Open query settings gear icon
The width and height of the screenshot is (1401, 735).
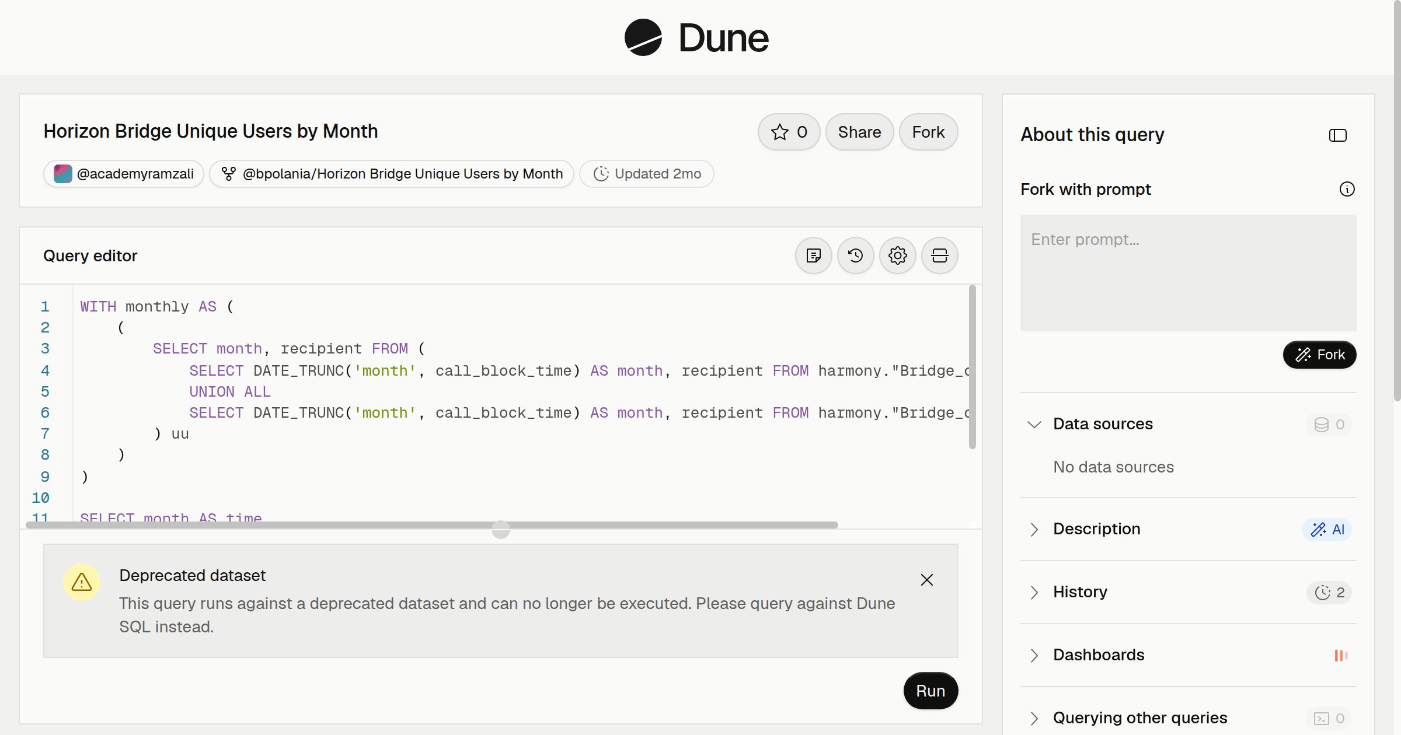[898, 256]
